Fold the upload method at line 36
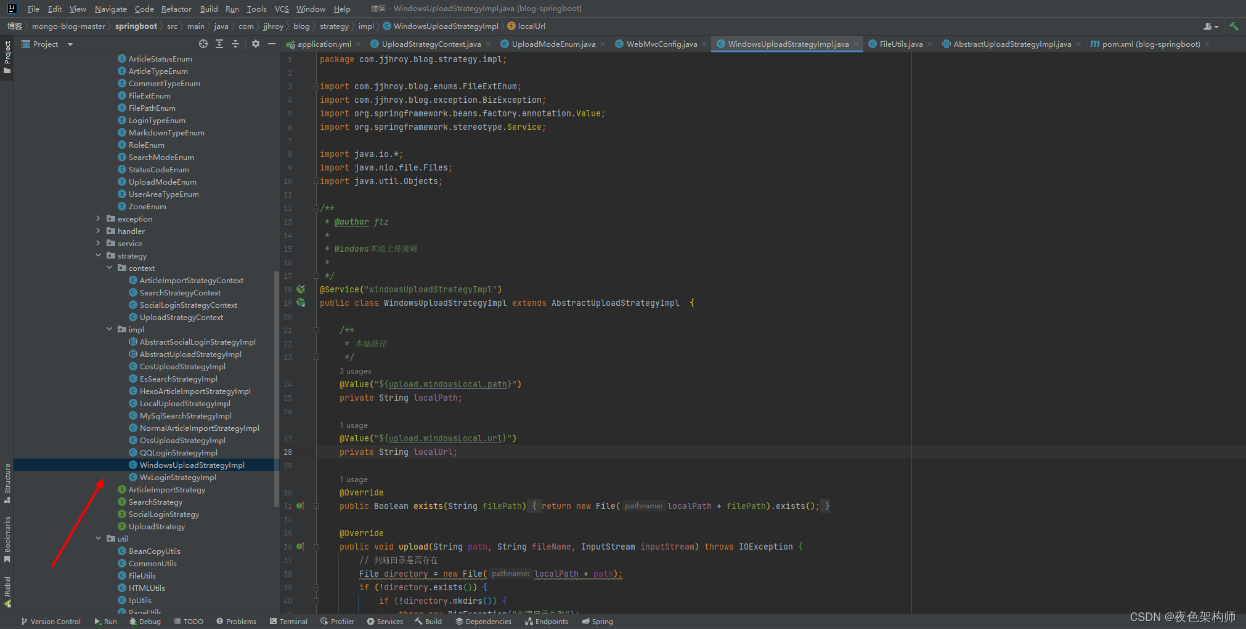 (316, 547)
